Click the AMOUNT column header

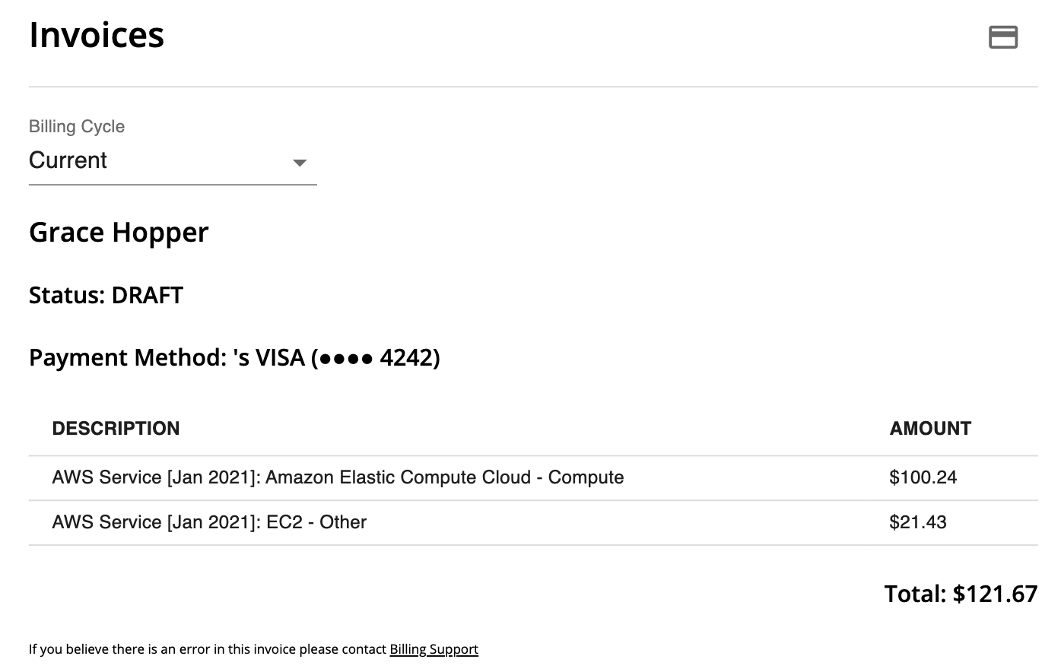click(930, 429)
